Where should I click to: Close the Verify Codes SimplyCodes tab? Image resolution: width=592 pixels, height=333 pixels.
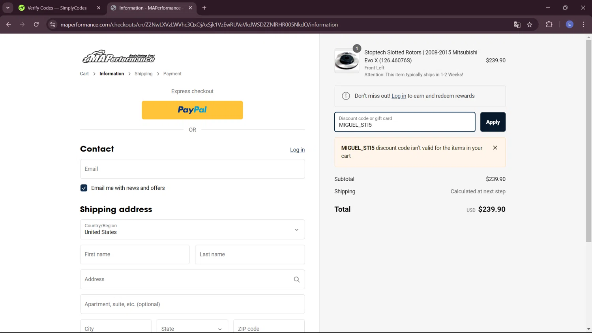[99, 8]
